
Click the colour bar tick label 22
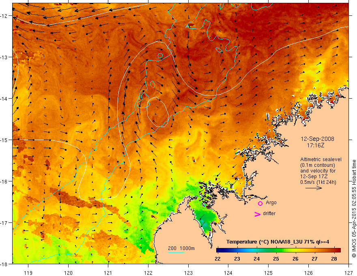pos(218,259)
